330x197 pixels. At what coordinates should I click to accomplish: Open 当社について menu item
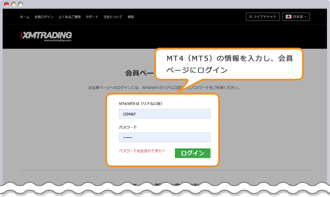113,17
